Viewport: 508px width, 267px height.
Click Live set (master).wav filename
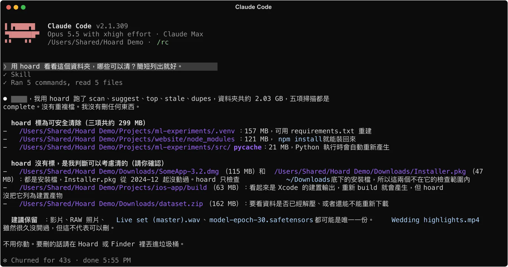(158, 220)
